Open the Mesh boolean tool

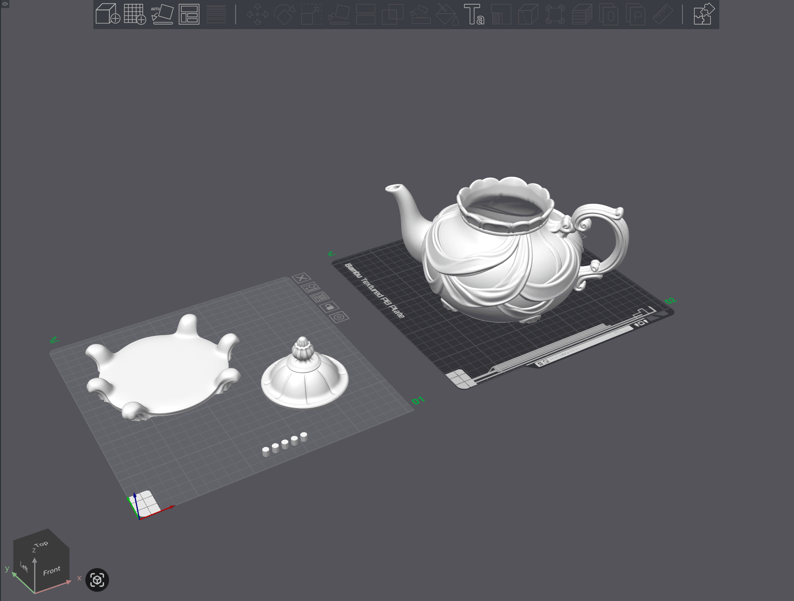click(393, 14)
